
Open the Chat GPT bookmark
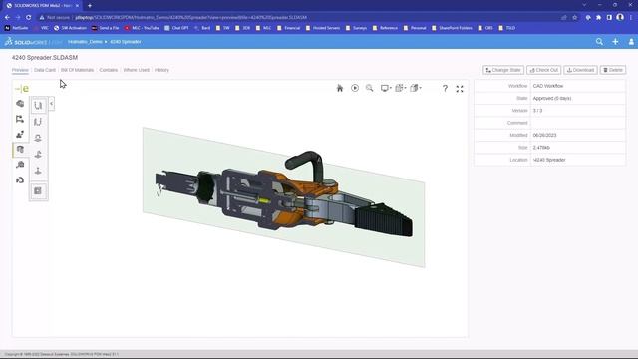[176, 28]
